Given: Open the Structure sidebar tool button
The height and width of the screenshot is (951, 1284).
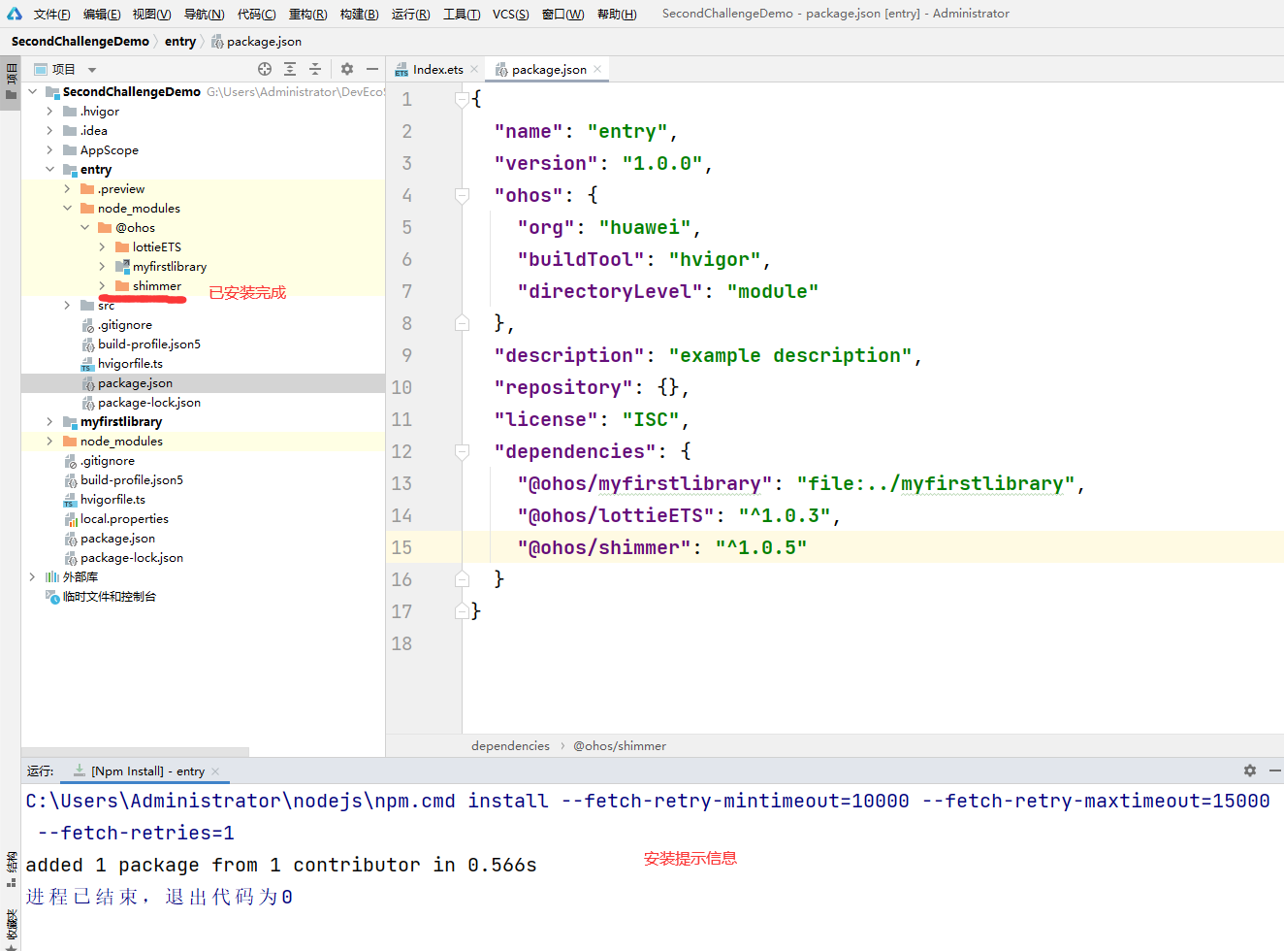Looking at the screenshot, I should click(x=11, y=869).
